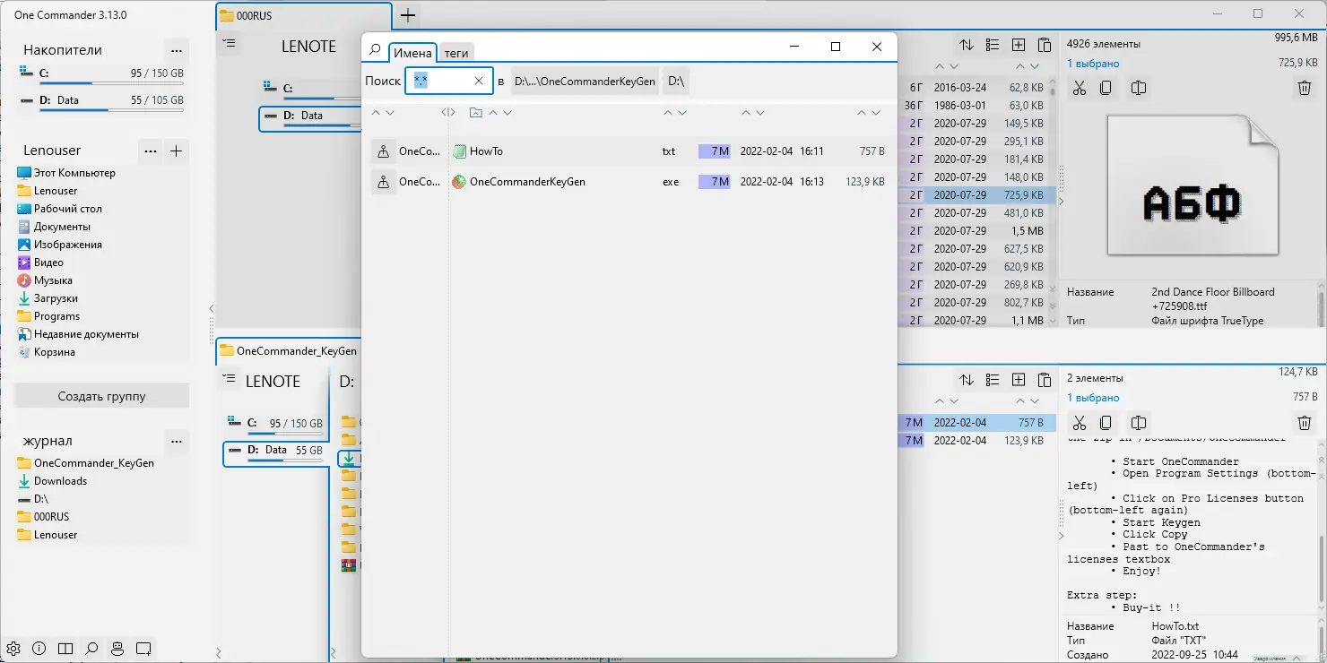Toggle descending sort on the size column
The width and height of the screenshot is (1327, 663).
pyautogui.click(x=1034, y=65)
